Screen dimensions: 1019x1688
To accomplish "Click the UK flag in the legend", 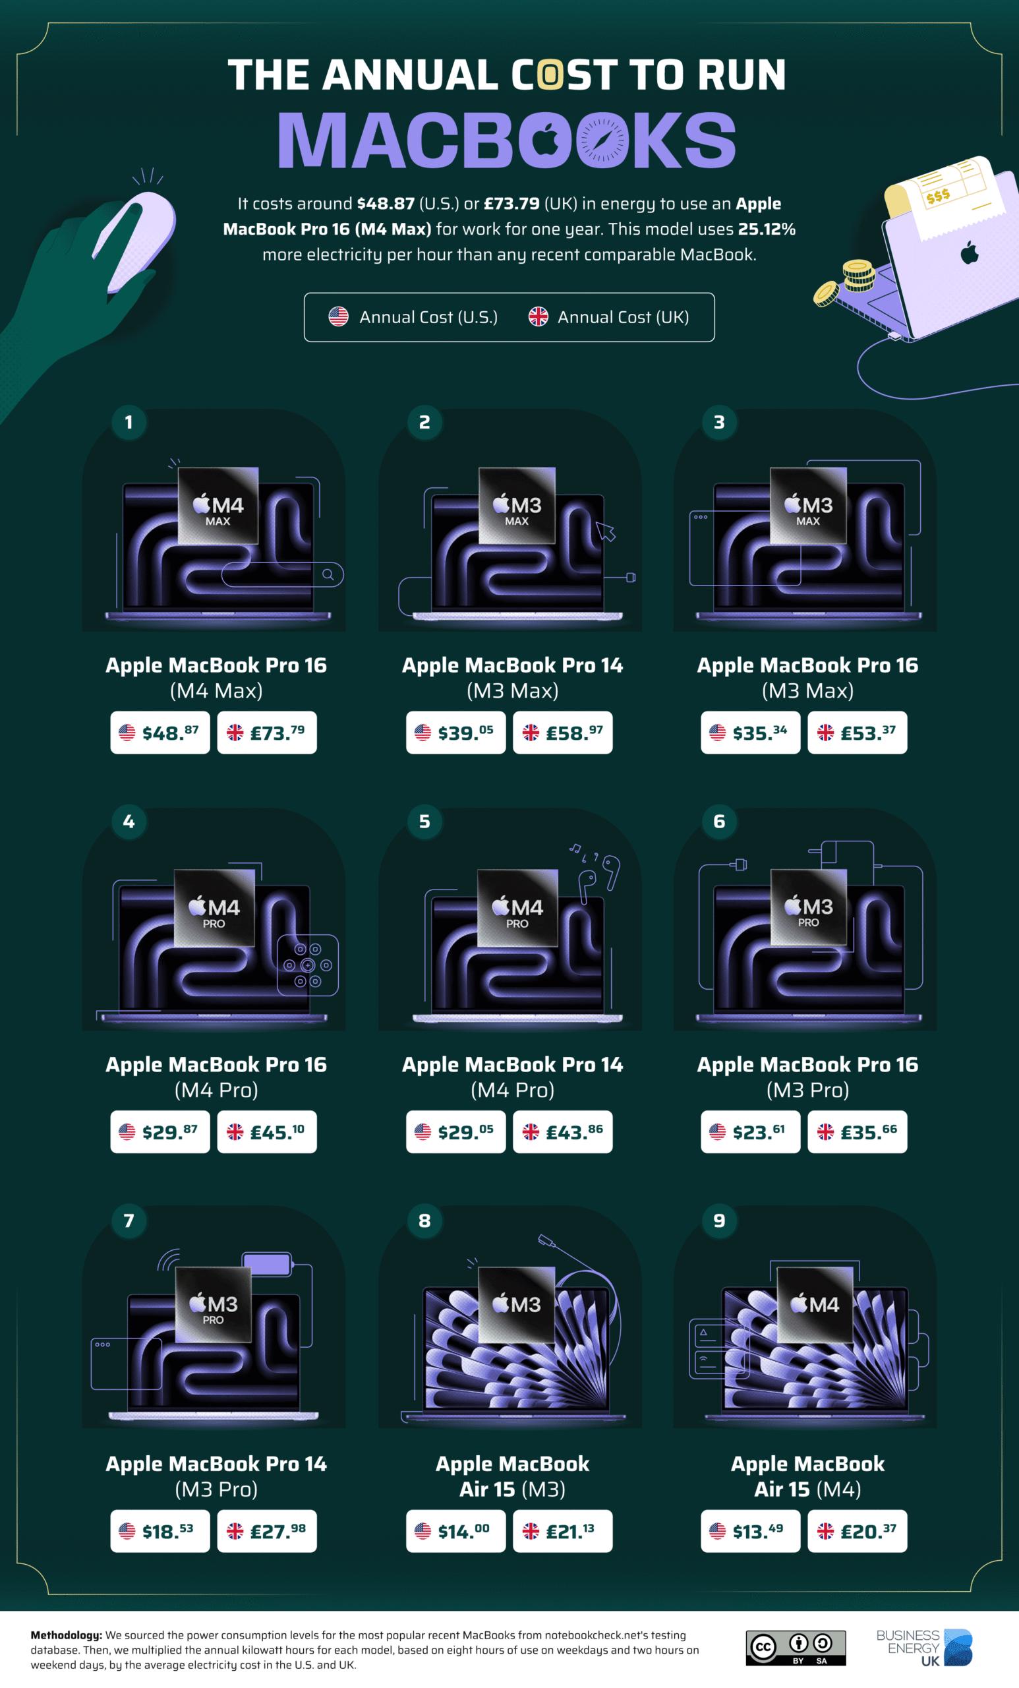I will pos(539,316).
